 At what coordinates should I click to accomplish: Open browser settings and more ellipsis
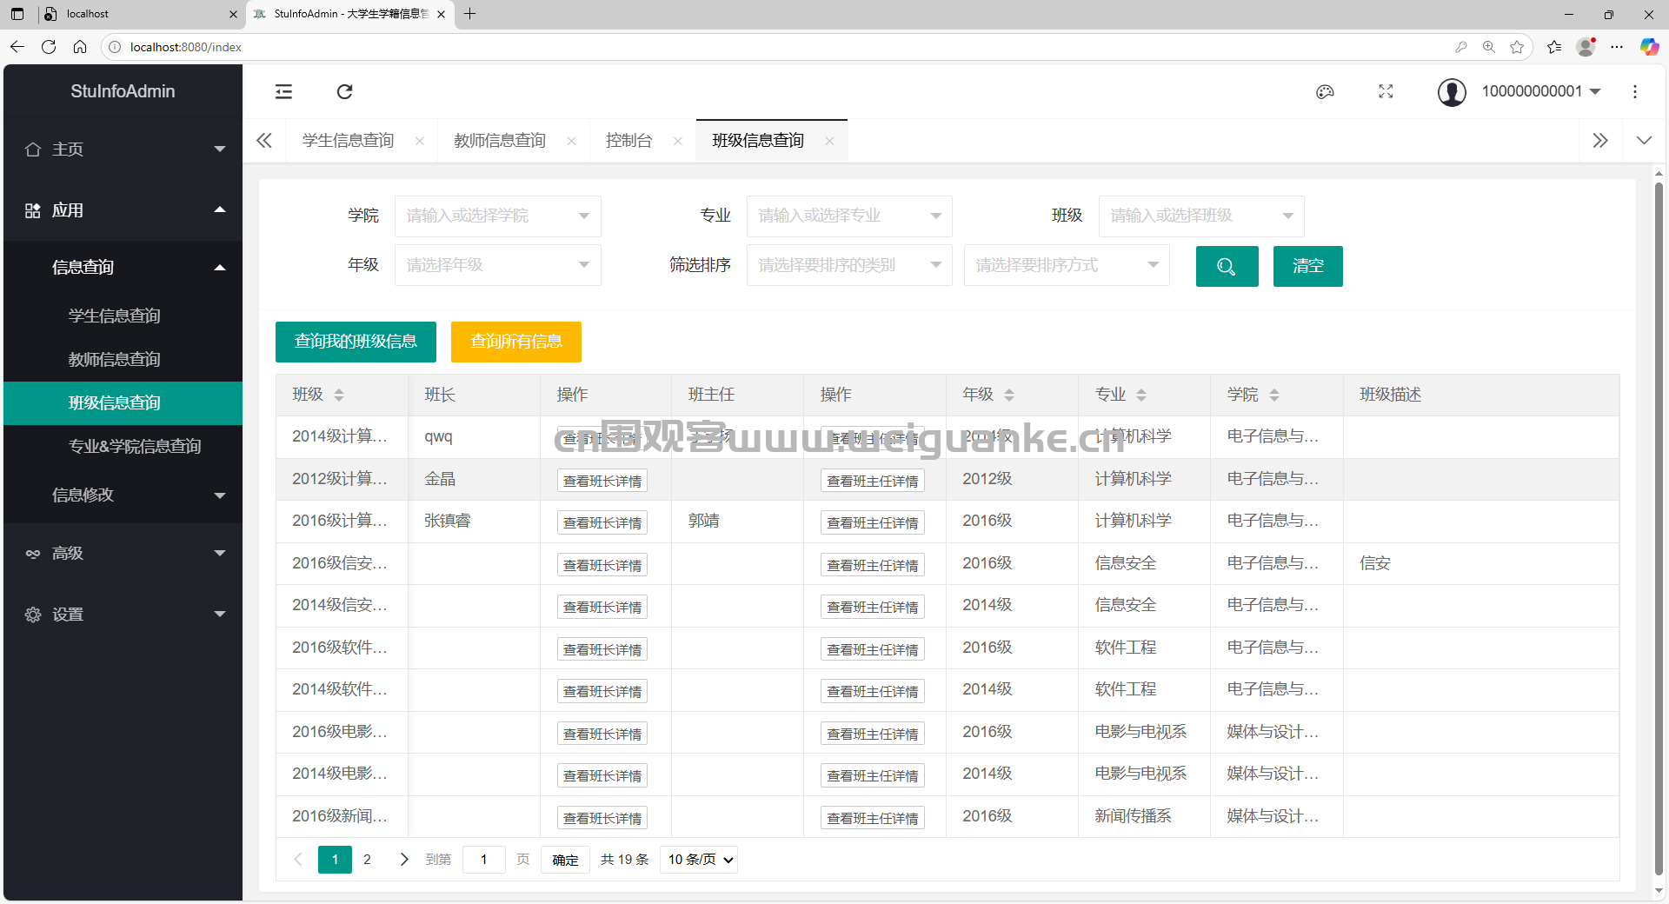tap(1617, 47)
